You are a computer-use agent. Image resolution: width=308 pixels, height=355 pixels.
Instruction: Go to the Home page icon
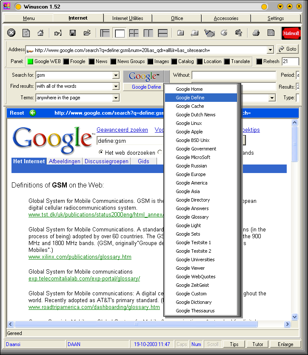pos(40,33)
